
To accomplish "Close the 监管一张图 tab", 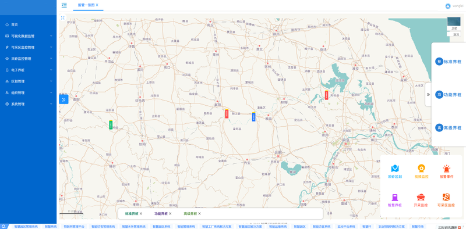I will [97, 5].
